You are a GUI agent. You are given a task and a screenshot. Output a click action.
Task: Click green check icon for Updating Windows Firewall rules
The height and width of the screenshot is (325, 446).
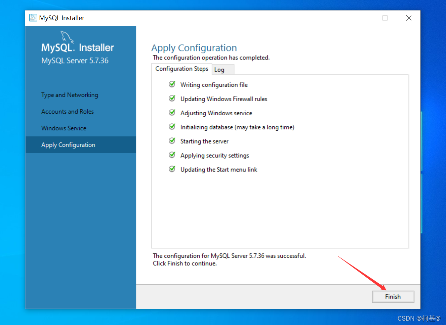pos(172,98)
